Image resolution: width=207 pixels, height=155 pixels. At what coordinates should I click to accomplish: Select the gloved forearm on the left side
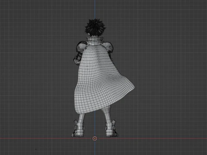(78, 58)
